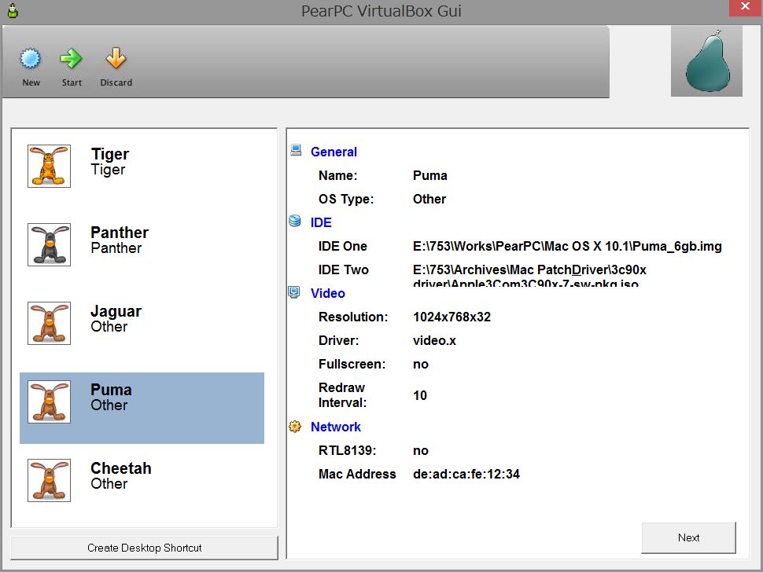Open the IDE settings heading

point(321,222)
